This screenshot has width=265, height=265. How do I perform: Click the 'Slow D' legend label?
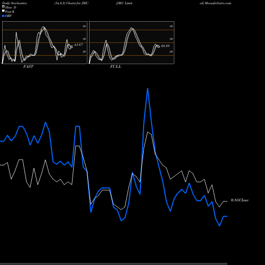tap(11, 7)
